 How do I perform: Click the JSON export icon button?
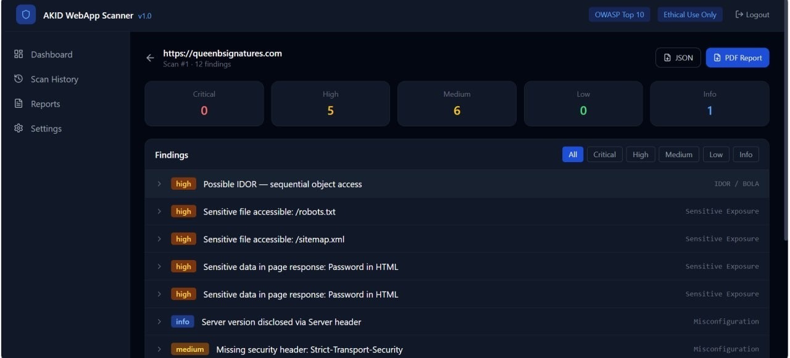pos(668,57)
